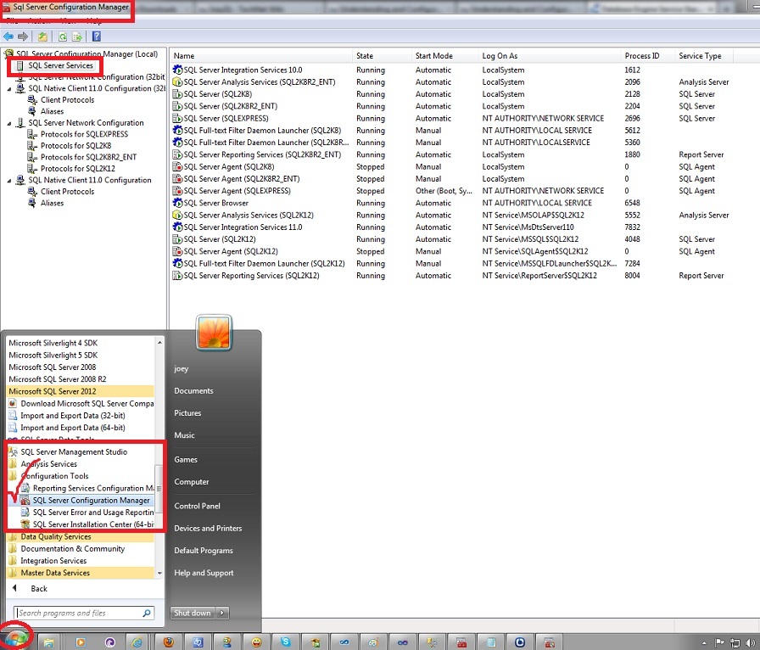Click the Process ID 8004 cell
The width and height of the screenshot is (760, 650).
(x=632, y=276)
